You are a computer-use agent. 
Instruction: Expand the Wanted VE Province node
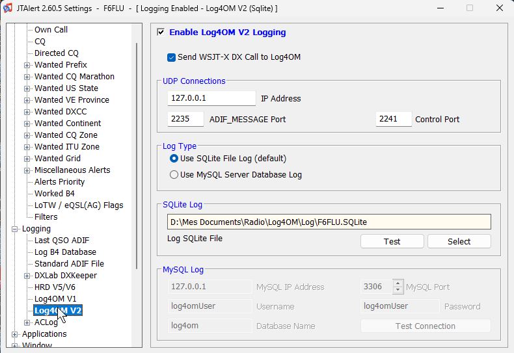tap(27, 100)
